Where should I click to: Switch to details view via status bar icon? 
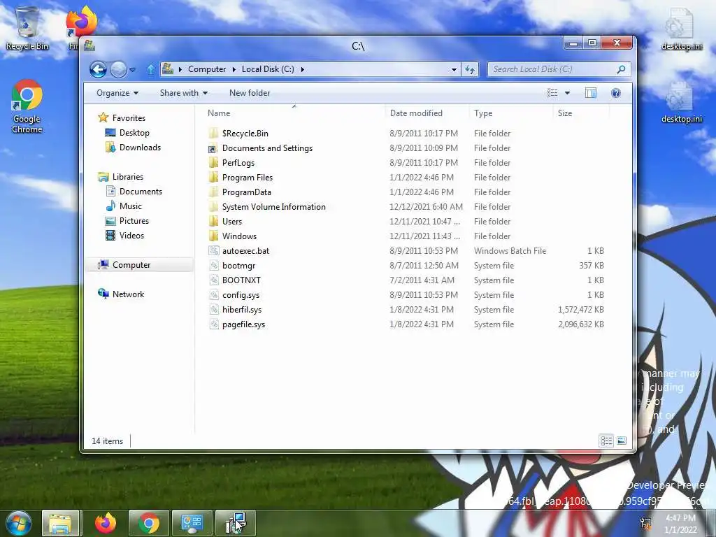point(606,441)
